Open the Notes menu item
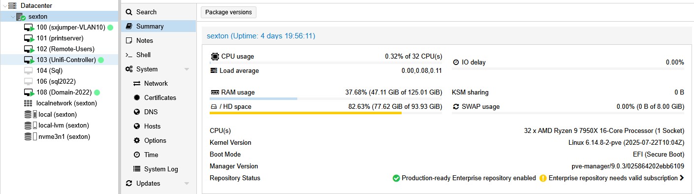694x194 pixels. click(x=158, y=40)
